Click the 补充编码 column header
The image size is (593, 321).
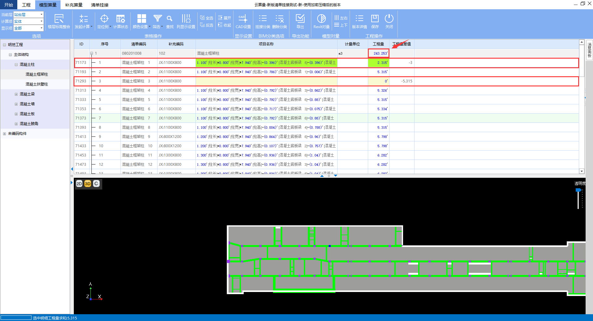pyautogui.click(x=176, y=44)
